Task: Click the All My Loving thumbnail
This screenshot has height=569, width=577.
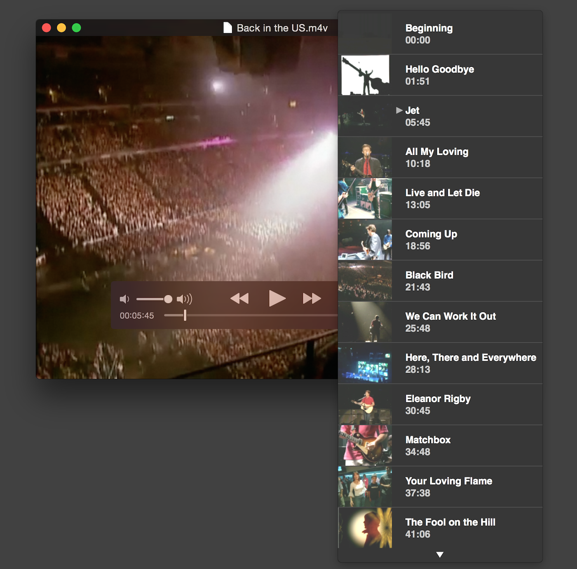Action: (365, 157)
